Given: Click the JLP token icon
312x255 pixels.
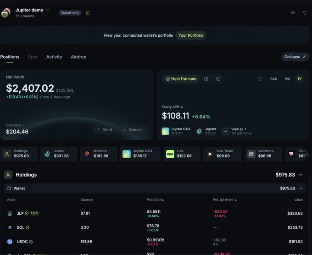Looking at the screenshot, I should coord(10,213).
